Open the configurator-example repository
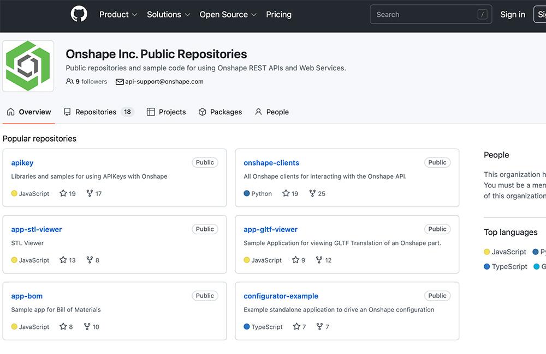This screenshot has width=546, height=354. [281, 296]
